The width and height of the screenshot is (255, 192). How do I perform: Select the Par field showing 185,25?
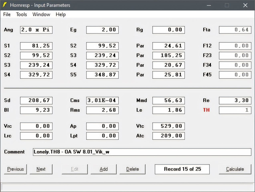169,55
